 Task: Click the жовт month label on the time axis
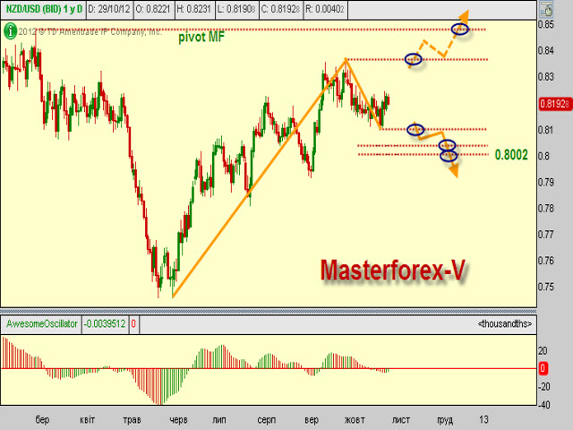pyautogui.click(x=355, y=419)
